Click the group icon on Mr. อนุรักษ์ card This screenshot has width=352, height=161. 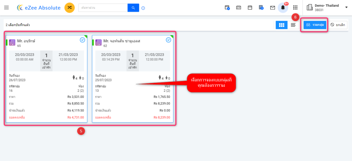12,42
